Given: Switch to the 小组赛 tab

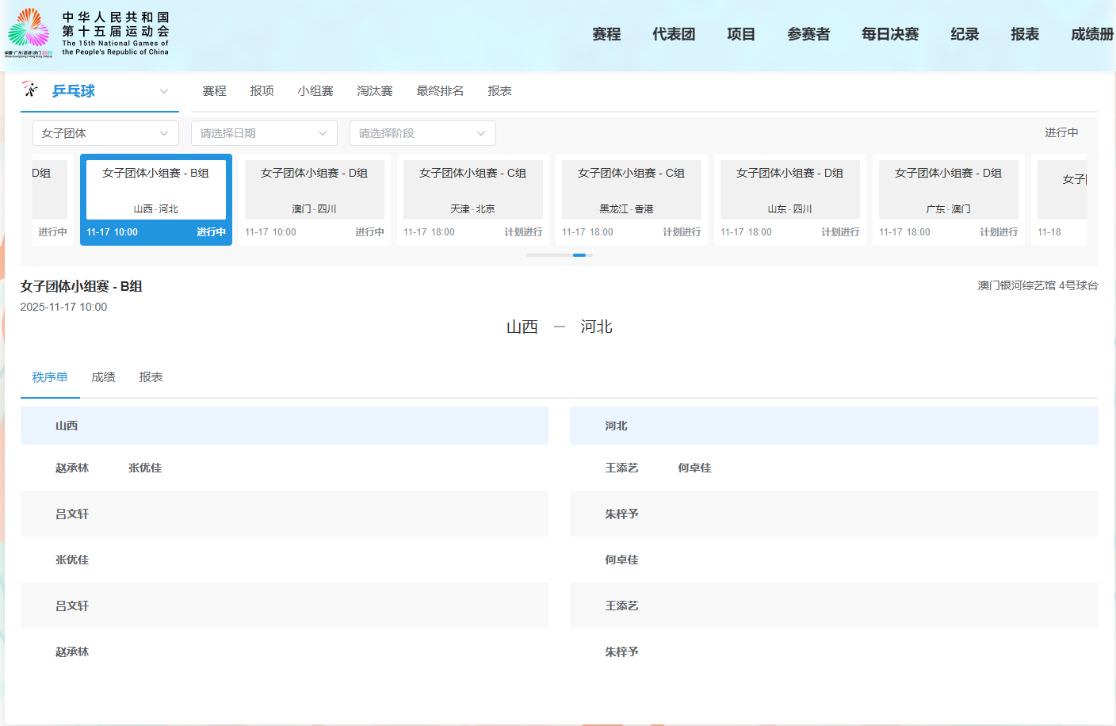Looking at the screenshot, I should pos(315,91).
